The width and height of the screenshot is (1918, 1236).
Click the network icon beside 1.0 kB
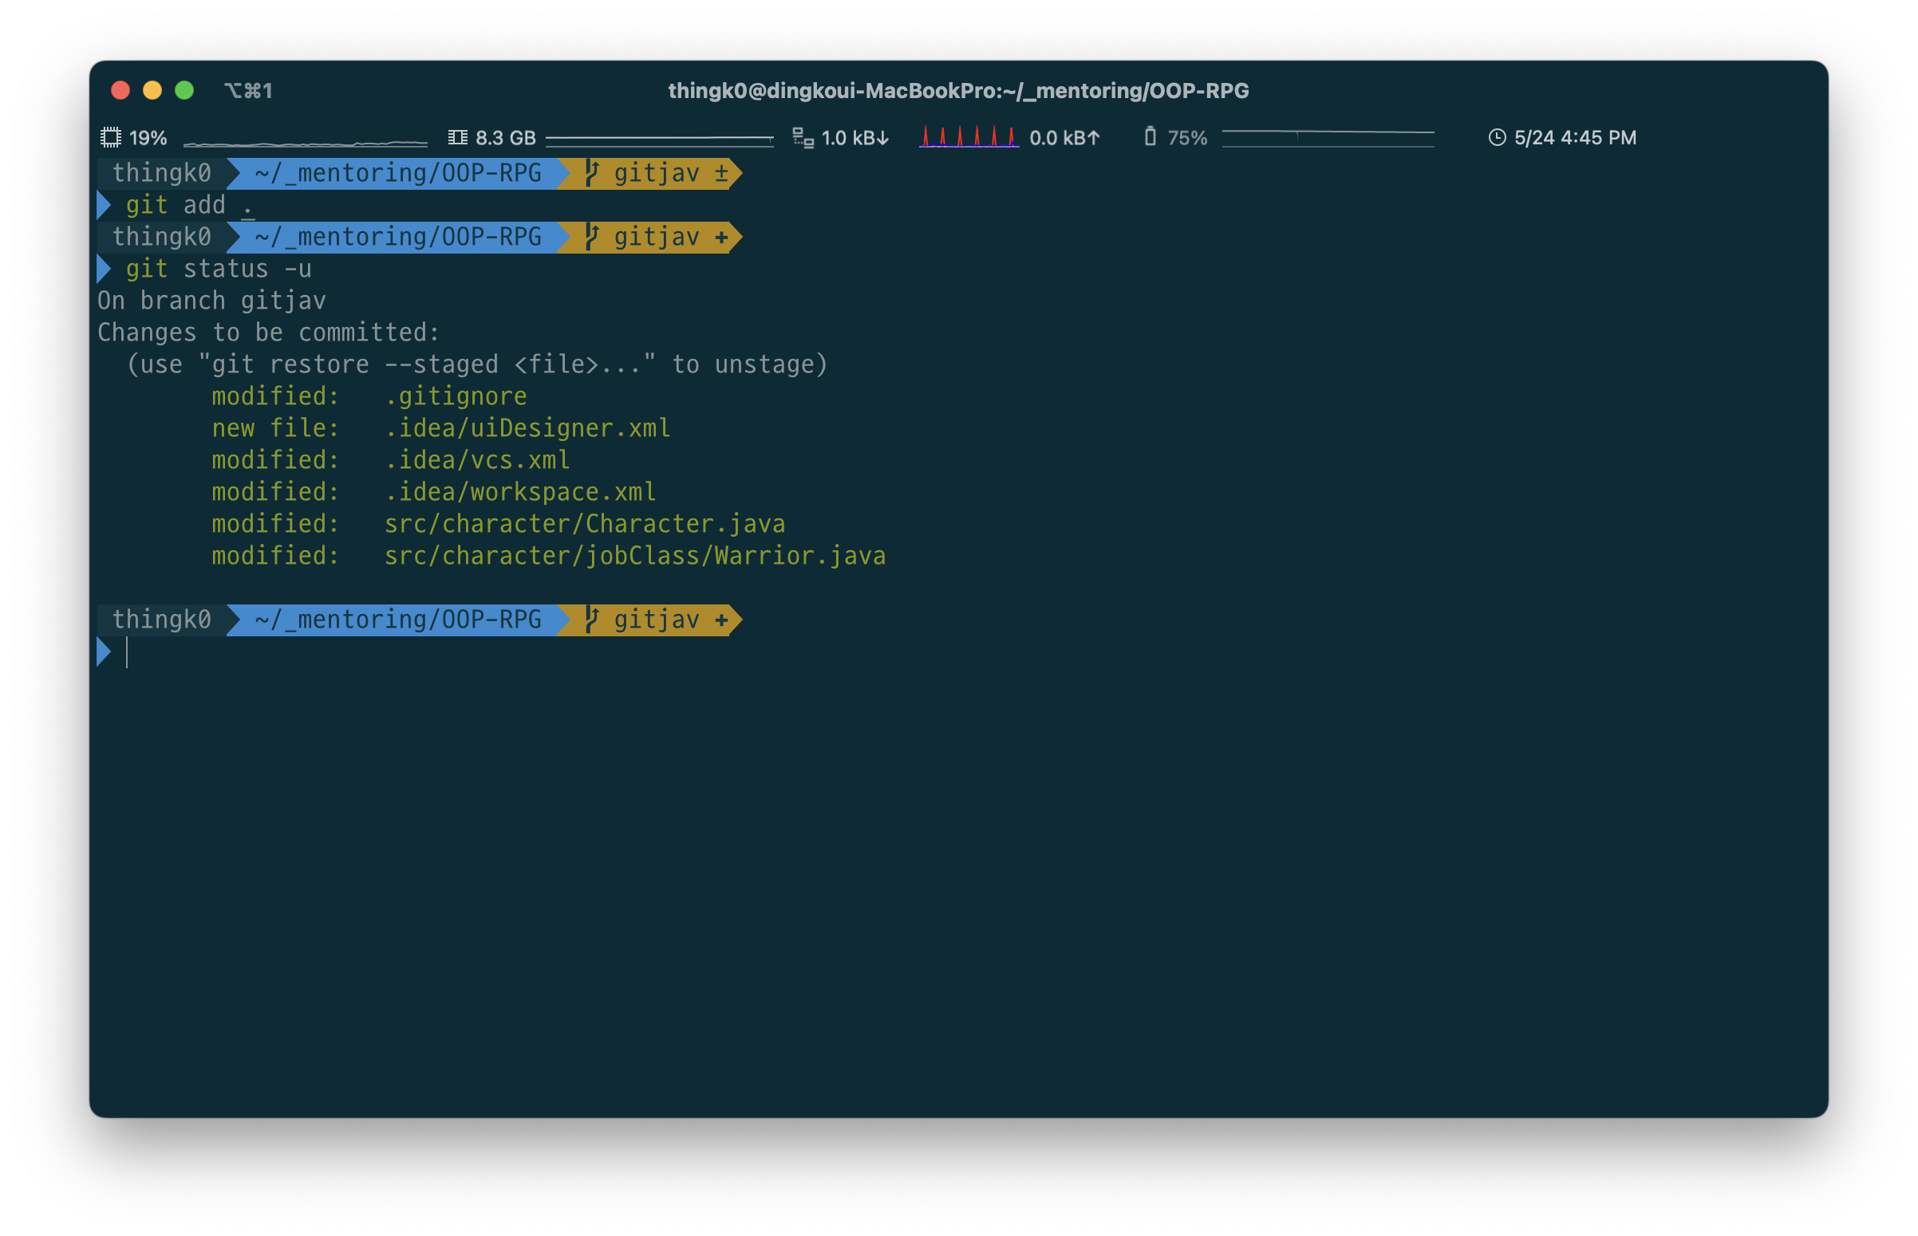[x=803, y=137]
